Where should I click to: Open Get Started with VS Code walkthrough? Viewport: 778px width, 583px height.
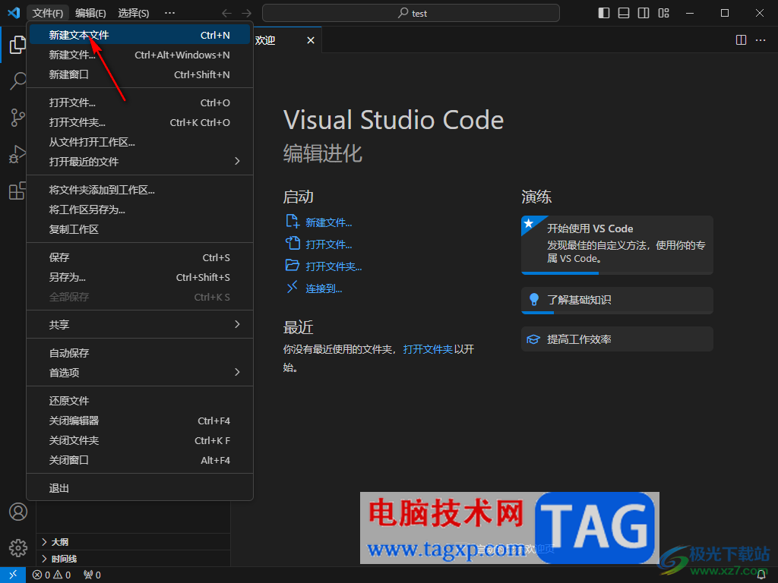point(617,245)
